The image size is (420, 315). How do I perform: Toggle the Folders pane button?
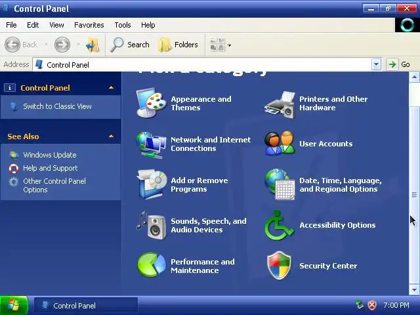pyautogui.click(x=178, y=45)
